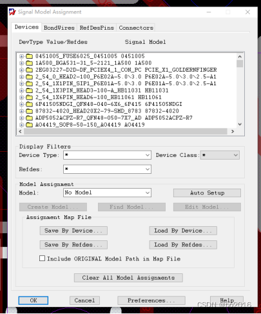Click the horizontal scrollbar left arrow

pyautogui.click(x=20, y=131)
